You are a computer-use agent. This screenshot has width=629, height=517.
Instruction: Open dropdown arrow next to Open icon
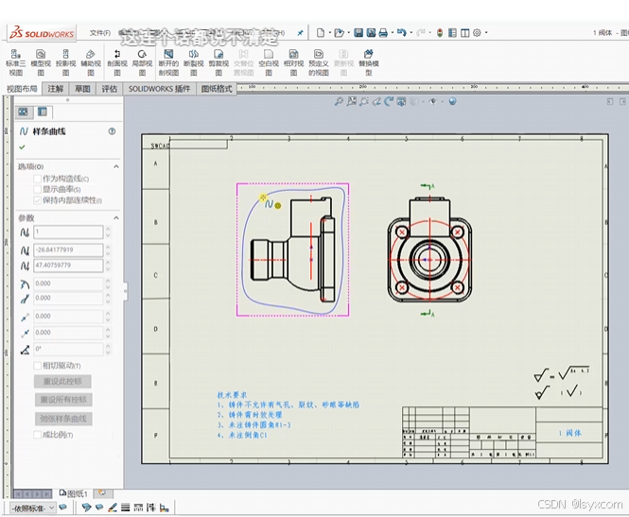tap(349, 33)
